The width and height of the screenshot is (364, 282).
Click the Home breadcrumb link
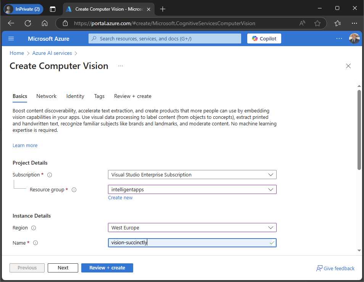(17, 53)
